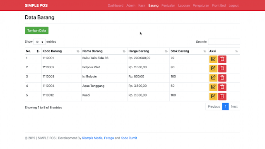Image resolution: width=265 pixels, height=149 pixels.
Task: Sort table by Stok Barang
Action: (189, 51)
